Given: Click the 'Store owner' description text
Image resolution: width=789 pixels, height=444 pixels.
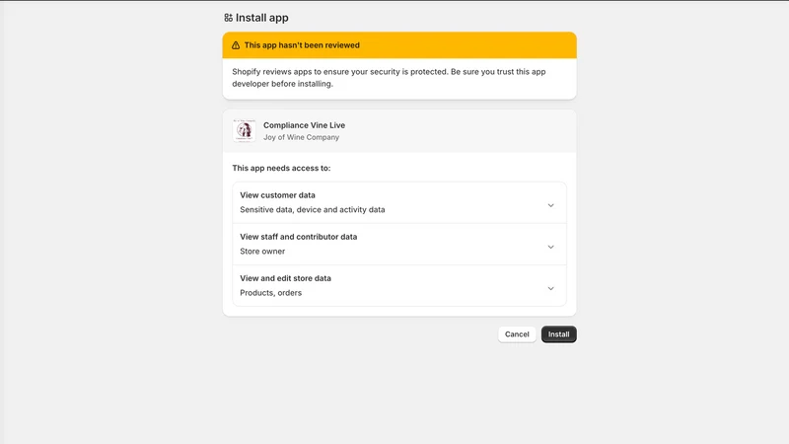Looking at the screenshot, I should pos(262,252).
